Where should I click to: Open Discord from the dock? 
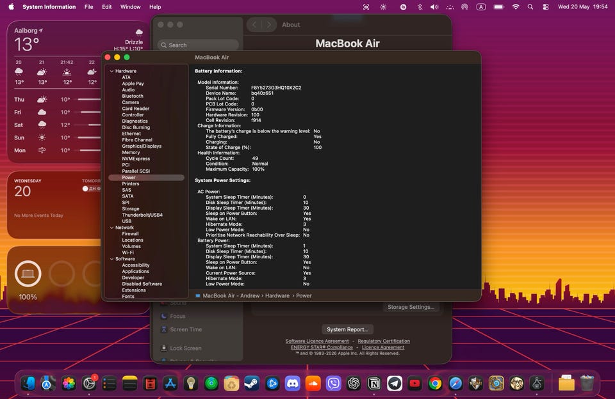(293, 384)
